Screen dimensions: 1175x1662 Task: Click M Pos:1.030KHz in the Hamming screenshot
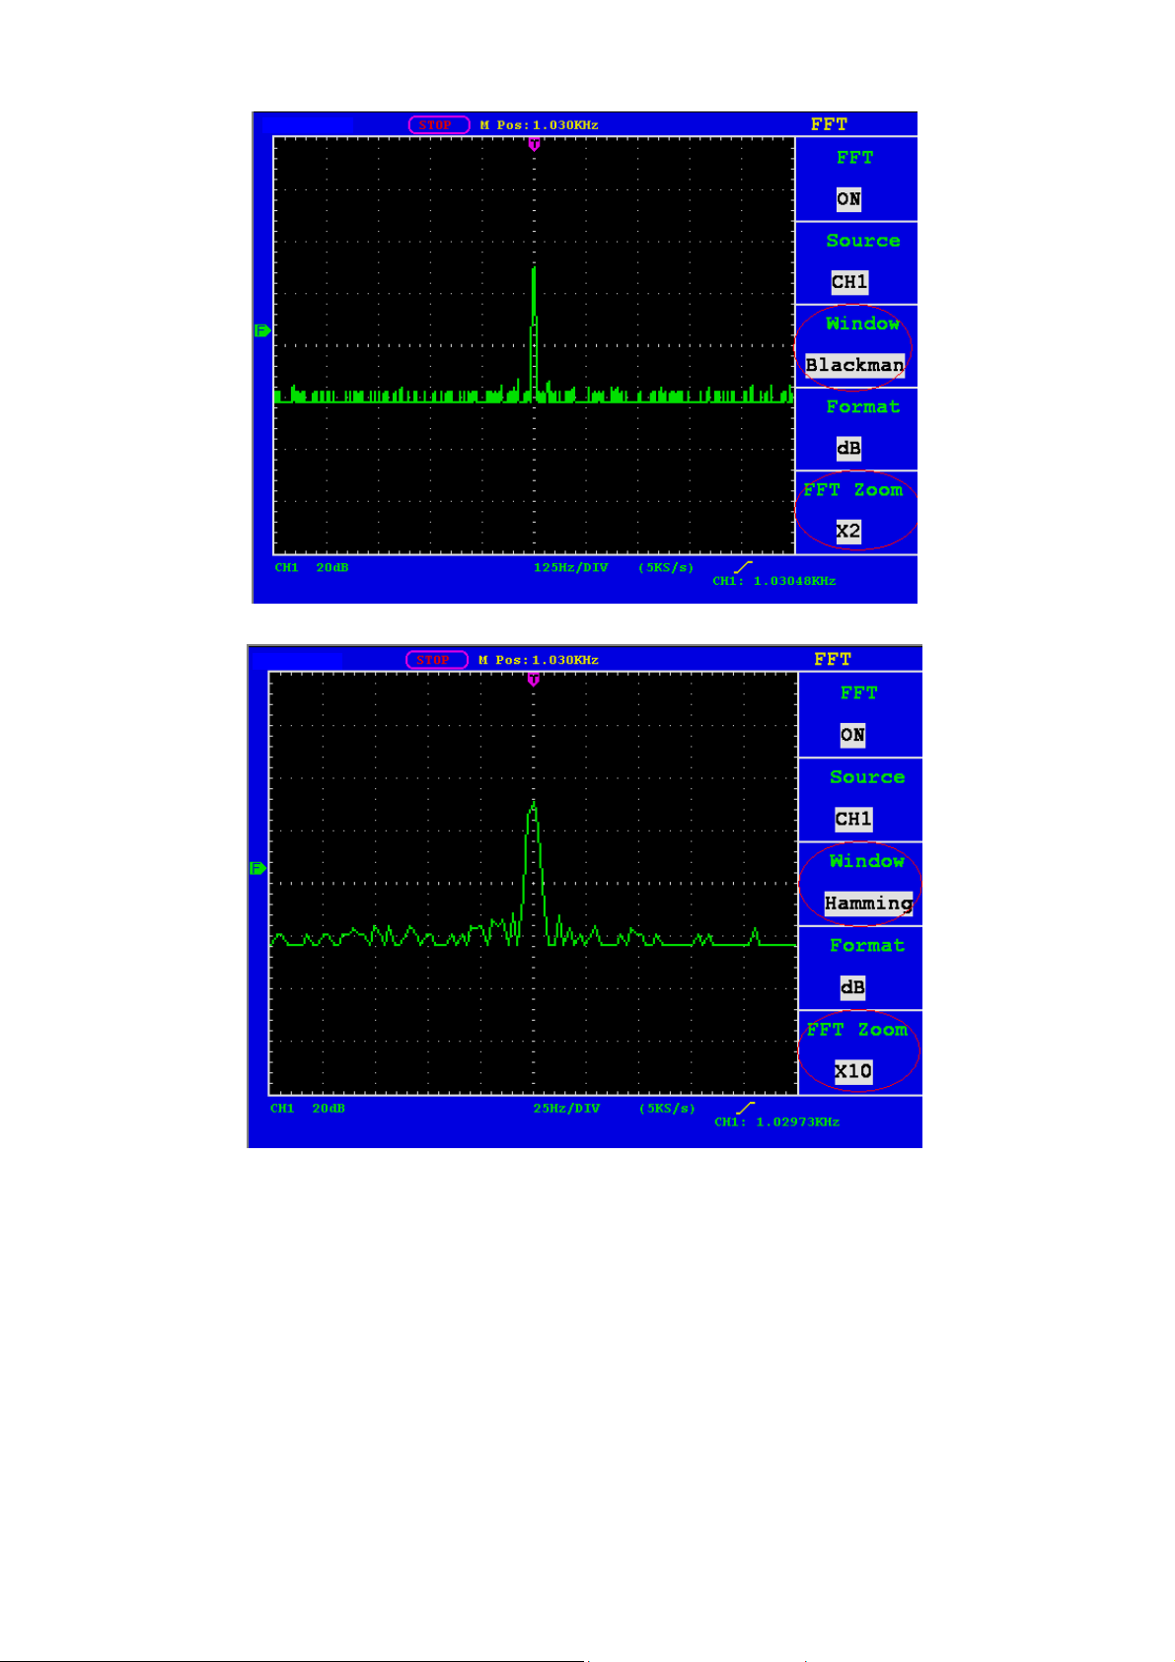[539, 660]
